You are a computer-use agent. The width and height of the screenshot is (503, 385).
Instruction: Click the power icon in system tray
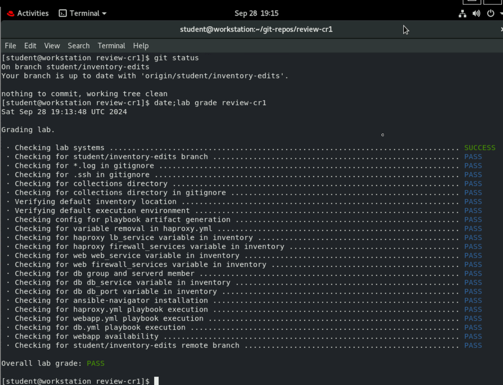[x=490, y=14]
